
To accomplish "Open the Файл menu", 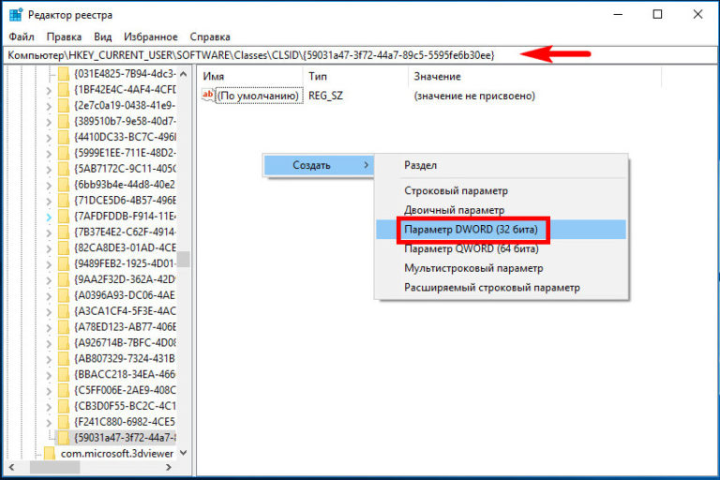I will (x=22, y=37).
